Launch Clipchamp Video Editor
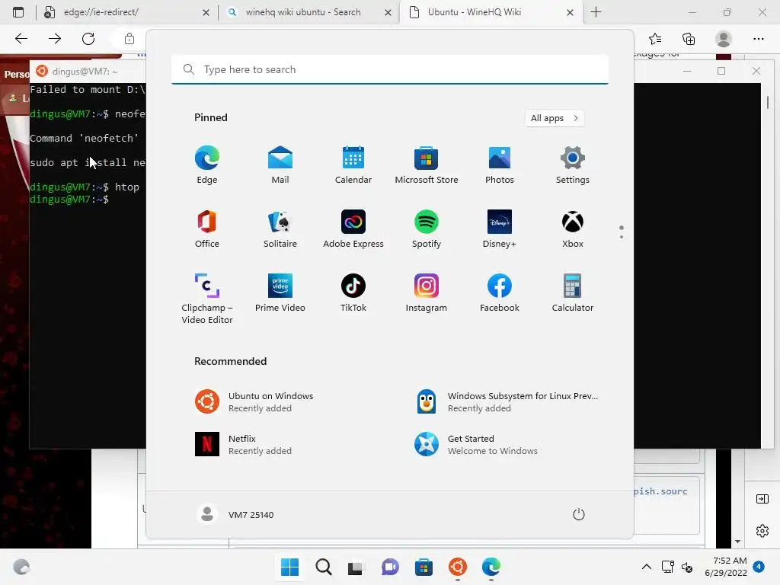 pyautogui.click(x=207, y=299)
